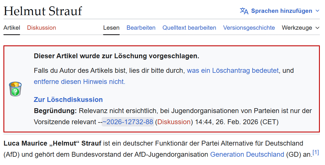Open user link ~2026-12732-88
The height and width of the screenshot is (165, 325).
[128, 122]
